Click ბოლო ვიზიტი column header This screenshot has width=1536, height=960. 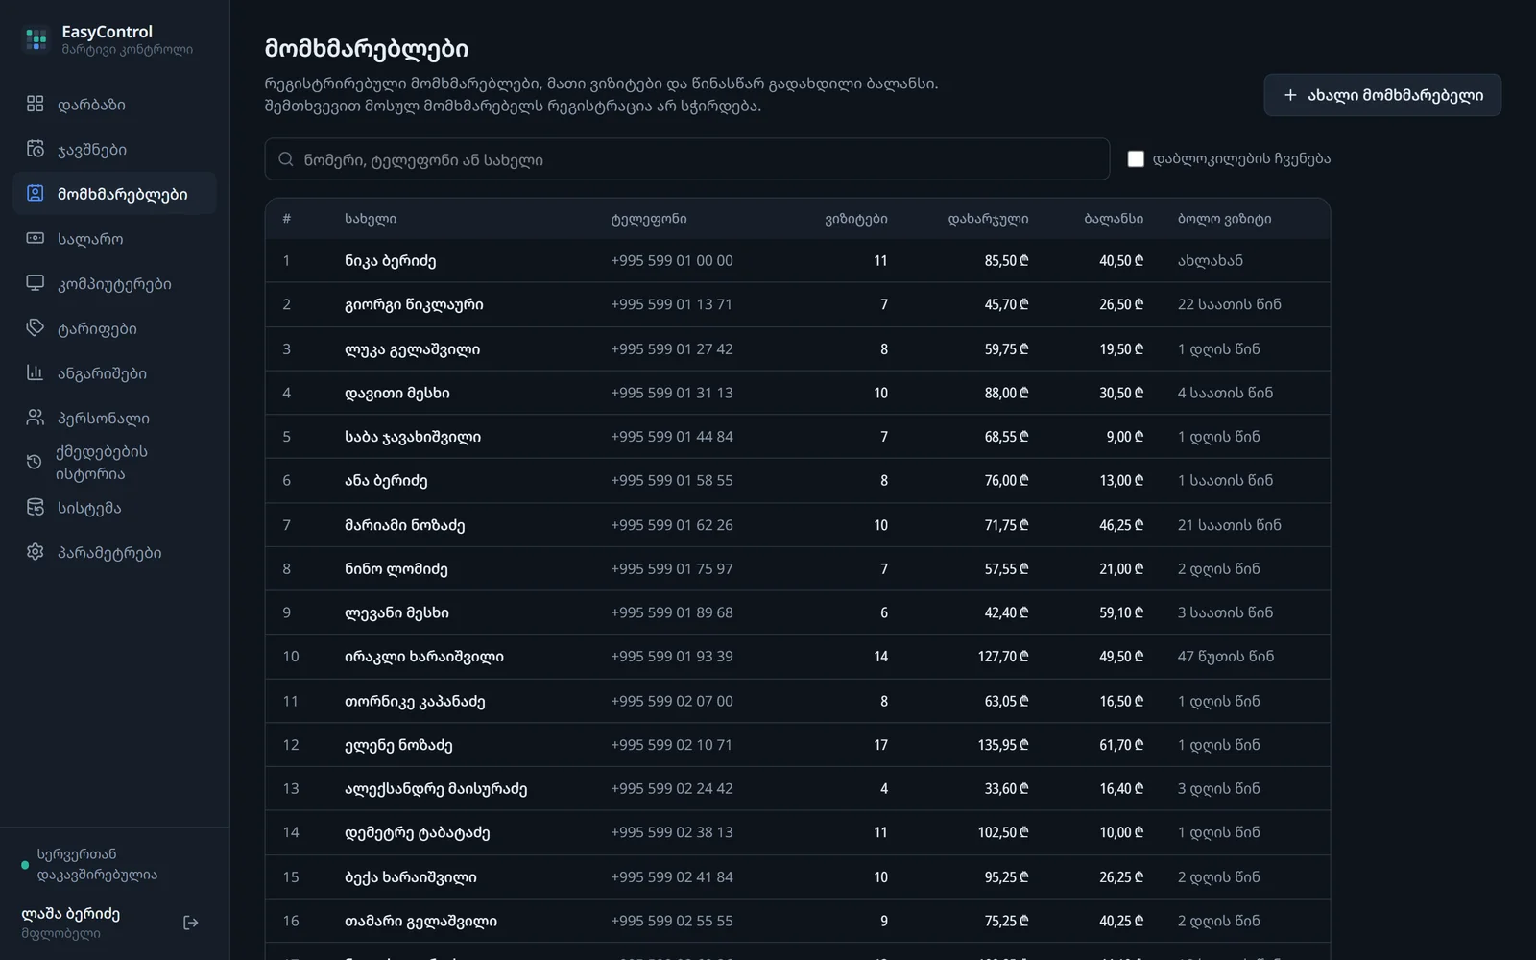click(1224, 219)
